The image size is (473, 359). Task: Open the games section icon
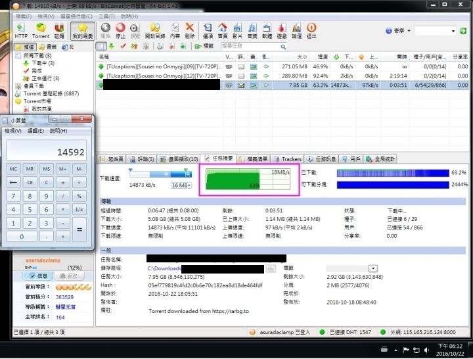point(282,31)
